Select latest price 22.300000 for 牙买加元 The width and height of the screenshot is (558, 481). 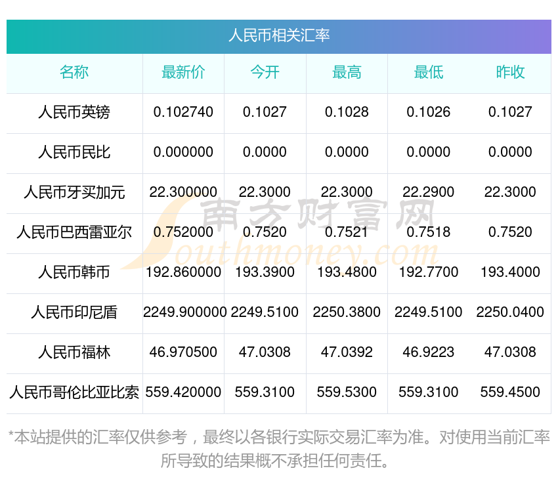[x=183, y=192]
